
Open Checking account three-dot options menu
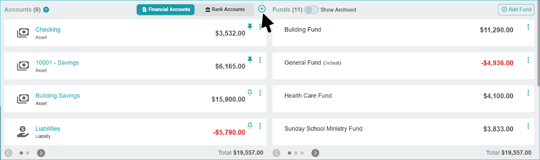[260, 27]
